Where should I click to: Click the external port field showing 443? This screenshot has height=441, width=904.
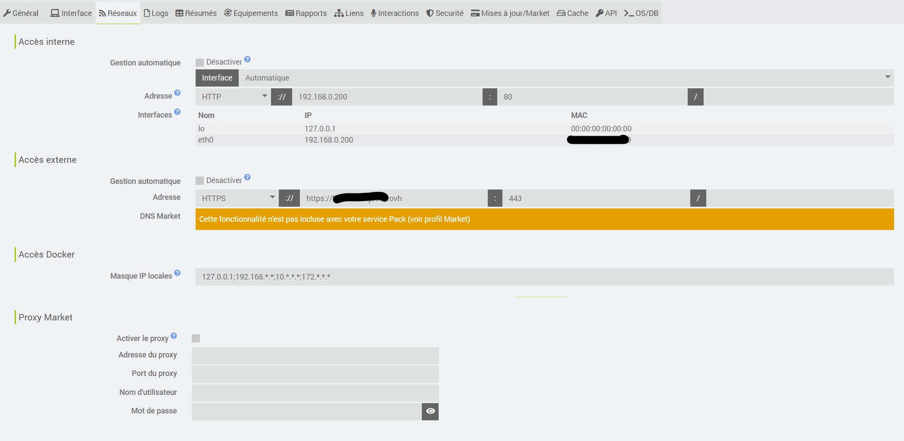(596, 198)
